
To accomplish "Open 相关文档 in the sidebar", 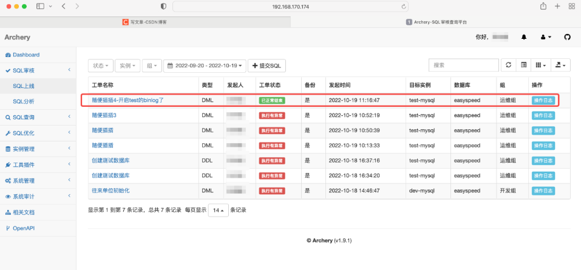I will click(x=38, y=212).
